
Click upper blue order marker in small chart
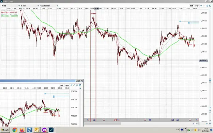[45, 94]
